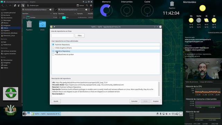The width and height of the screenshot is (222, 125).
Task: Confirm left Dolphin path with checkmark
Action: [x=56, y=10]
